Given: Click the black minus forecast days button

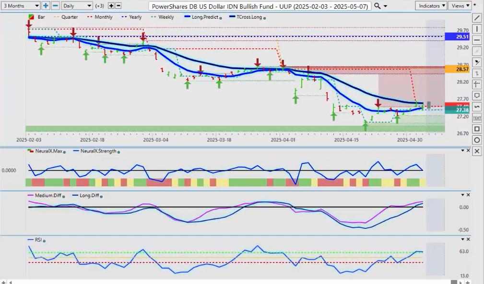Looking at the screenshot, I should point(118,6).
